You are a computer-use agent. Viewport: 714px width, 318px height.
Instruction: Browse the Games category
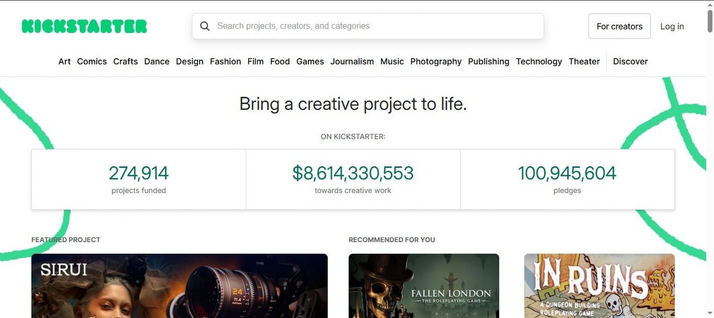[x=310, y=61]
